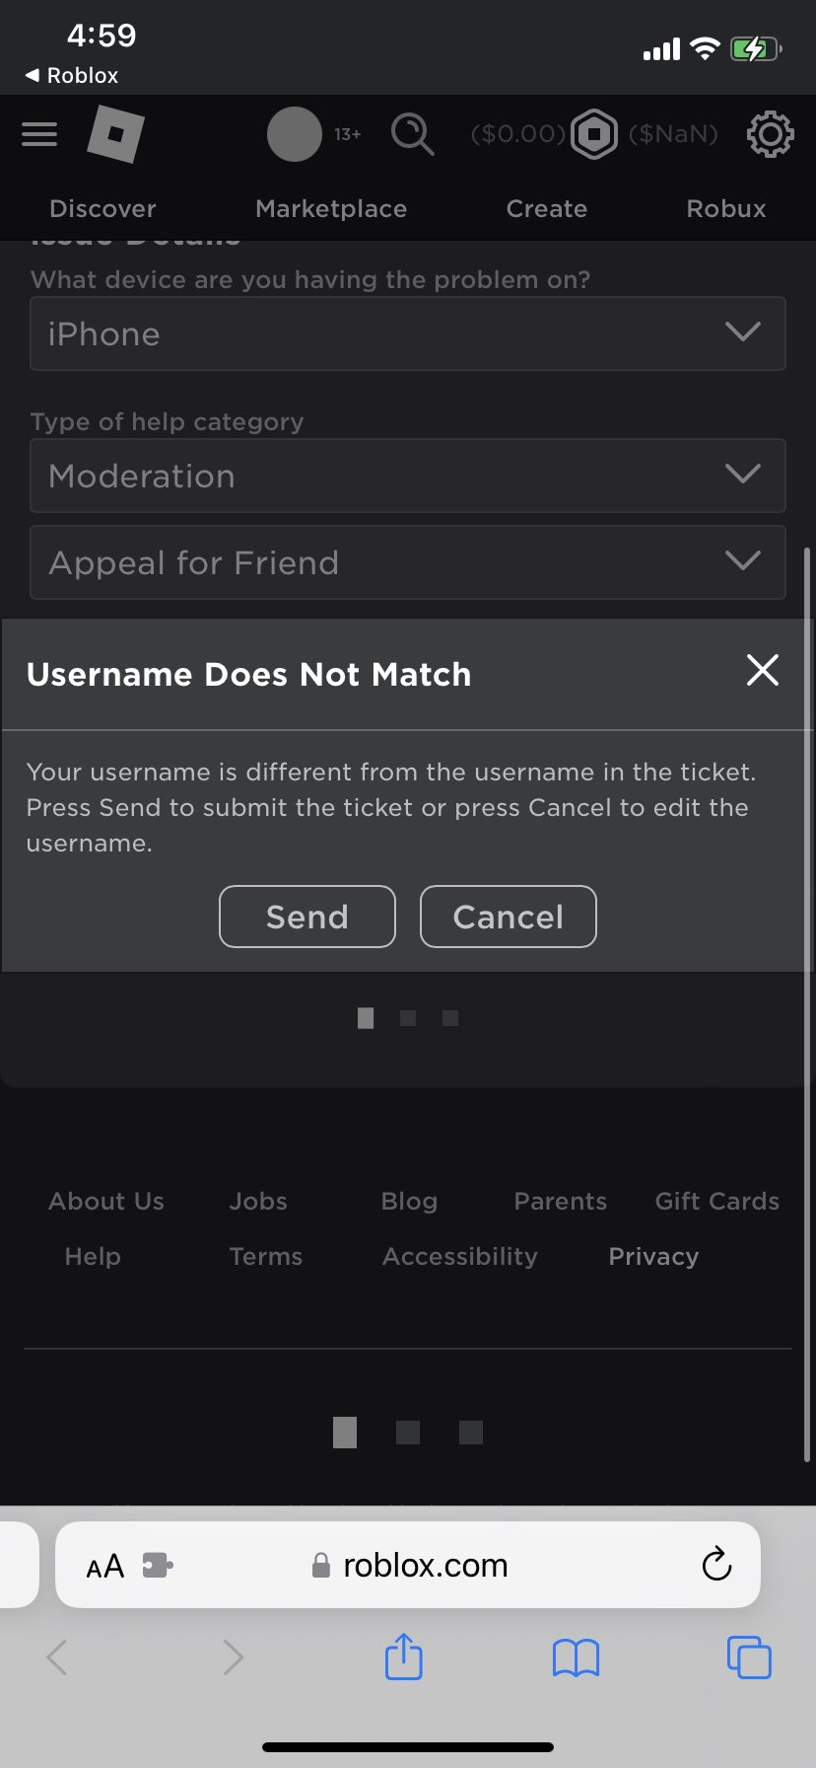Tap the gray profile avatar circle
The width and height of the screenshot is (816, 1768).
[294, 134]
